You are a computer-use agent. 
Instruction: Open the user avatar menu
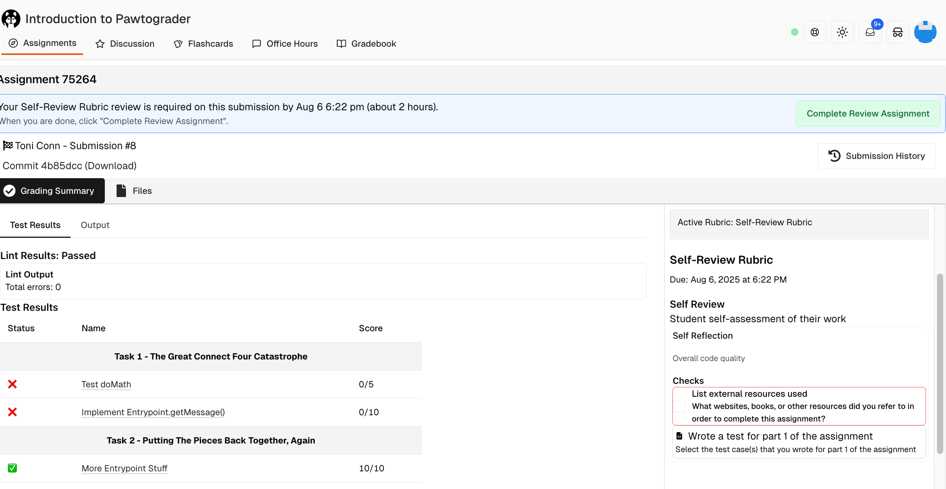[925, 32]
